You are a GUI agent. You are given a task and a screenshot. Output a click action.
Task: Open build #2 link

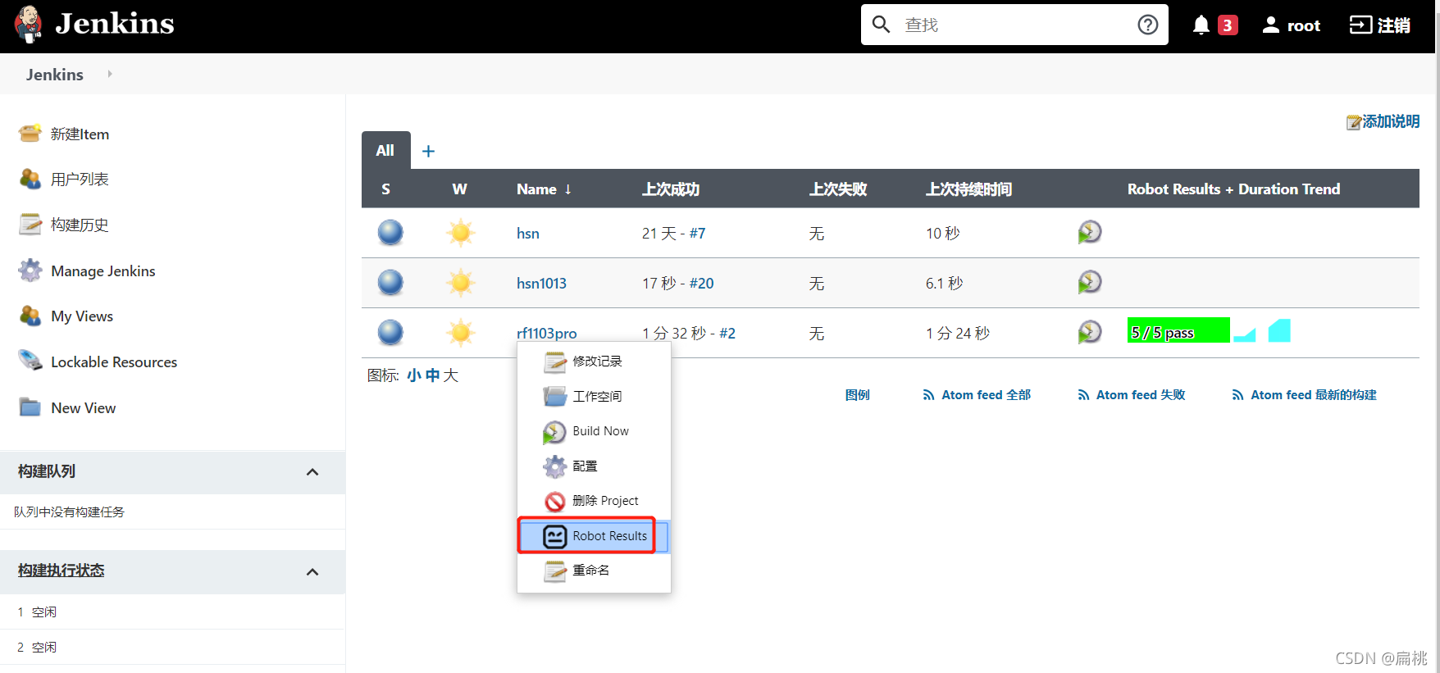point(727,333)
